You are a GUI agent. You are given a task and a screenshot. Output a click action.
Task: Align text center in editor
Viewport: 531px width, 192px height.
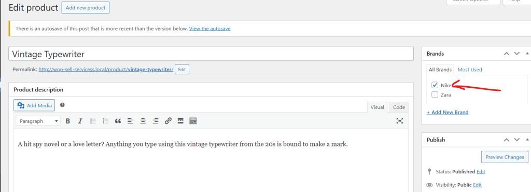click(x=143, y=121)
